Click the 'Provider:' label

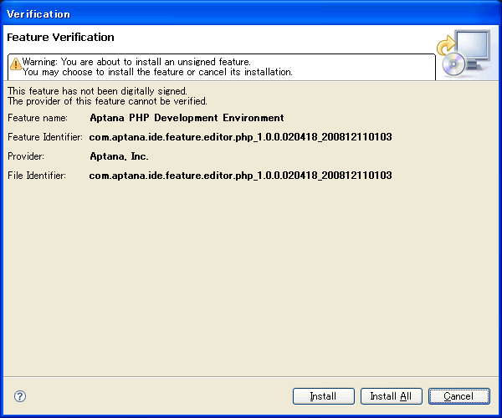tap(26, 156)
